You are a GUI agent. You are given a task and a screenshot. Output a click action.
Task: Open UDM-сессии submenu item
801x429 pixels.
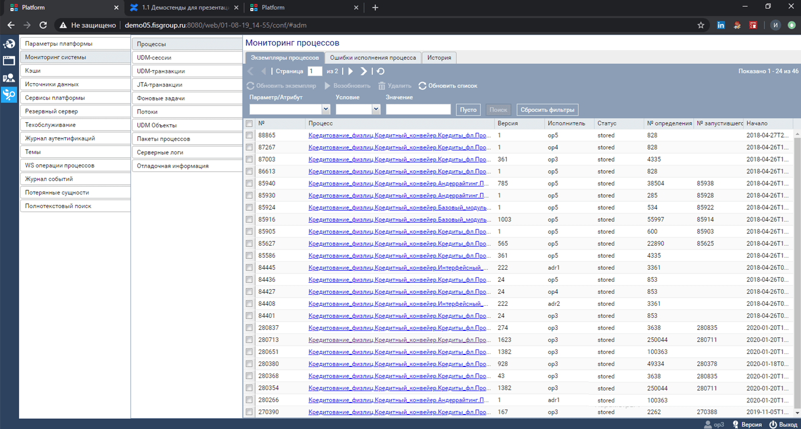(187, 58)
